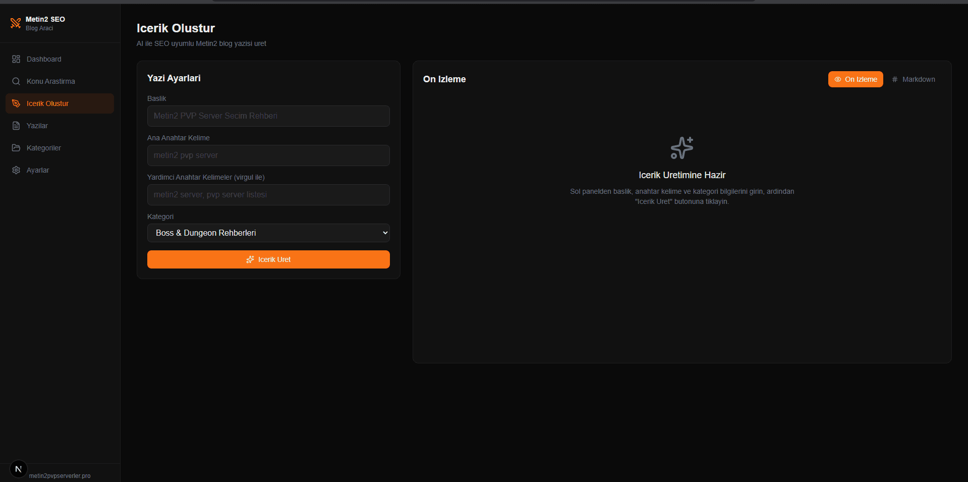The width and height of the screenshot is (968, 482).
Task: Click the metin2pvpserverler.pro link
Action: (60, 476)
